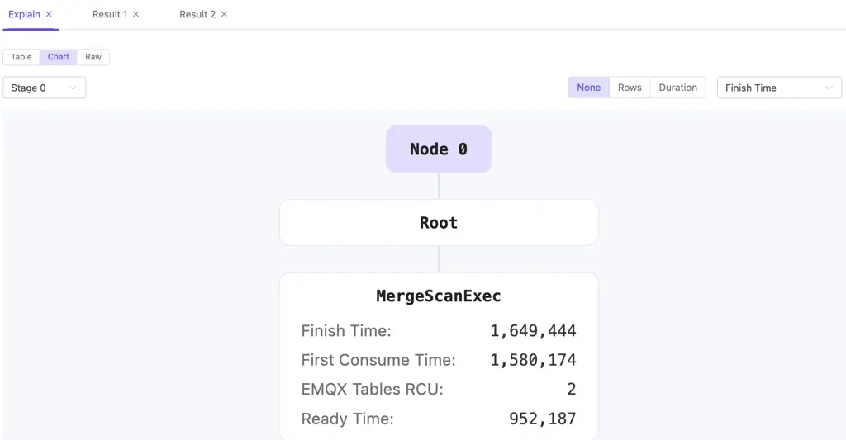Image resolution: width=846 pixels, height=440 pixels.
Task: Show the Raw view
Action: tap(93, 57)
